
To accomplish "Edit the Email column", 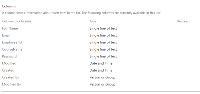I will coord(6,35).
